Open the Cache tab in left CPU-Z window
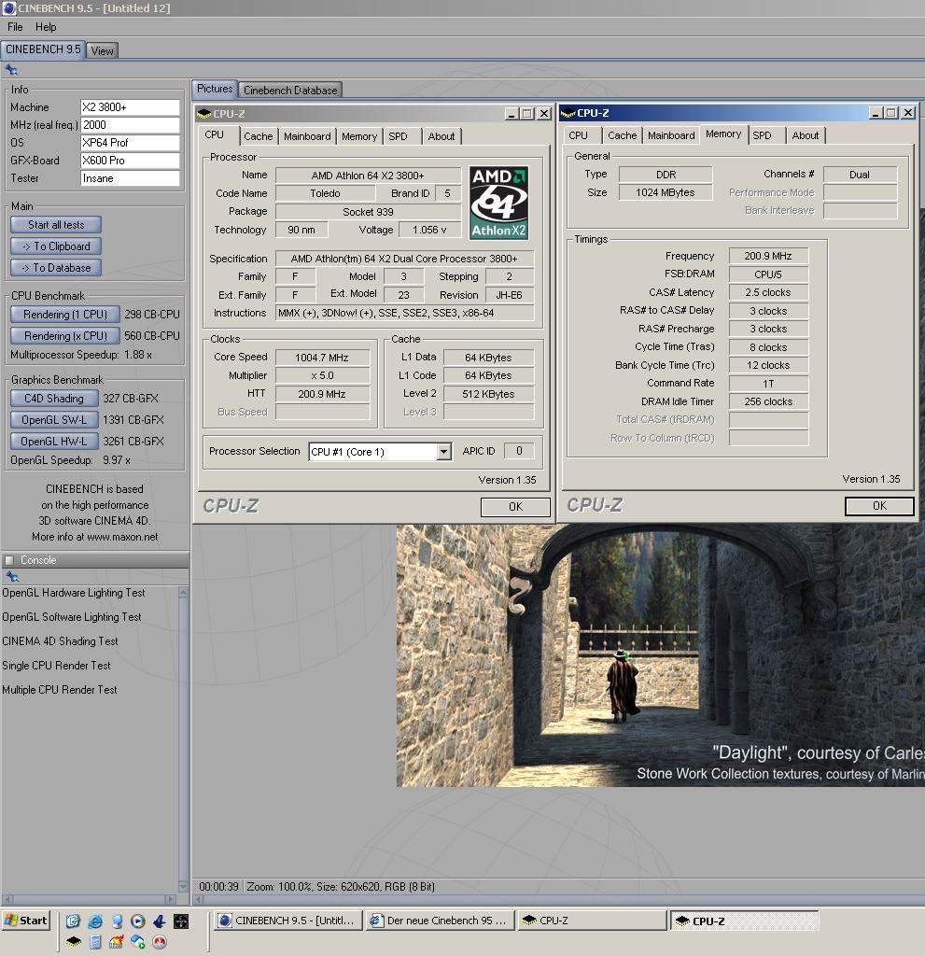 coord(258,136)
